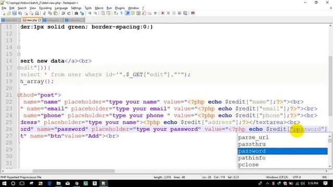The height and width of the screenshot is (187, 333).
Task: Toggle the highlighted Indent Guide icon
Action: click(127, 14)
